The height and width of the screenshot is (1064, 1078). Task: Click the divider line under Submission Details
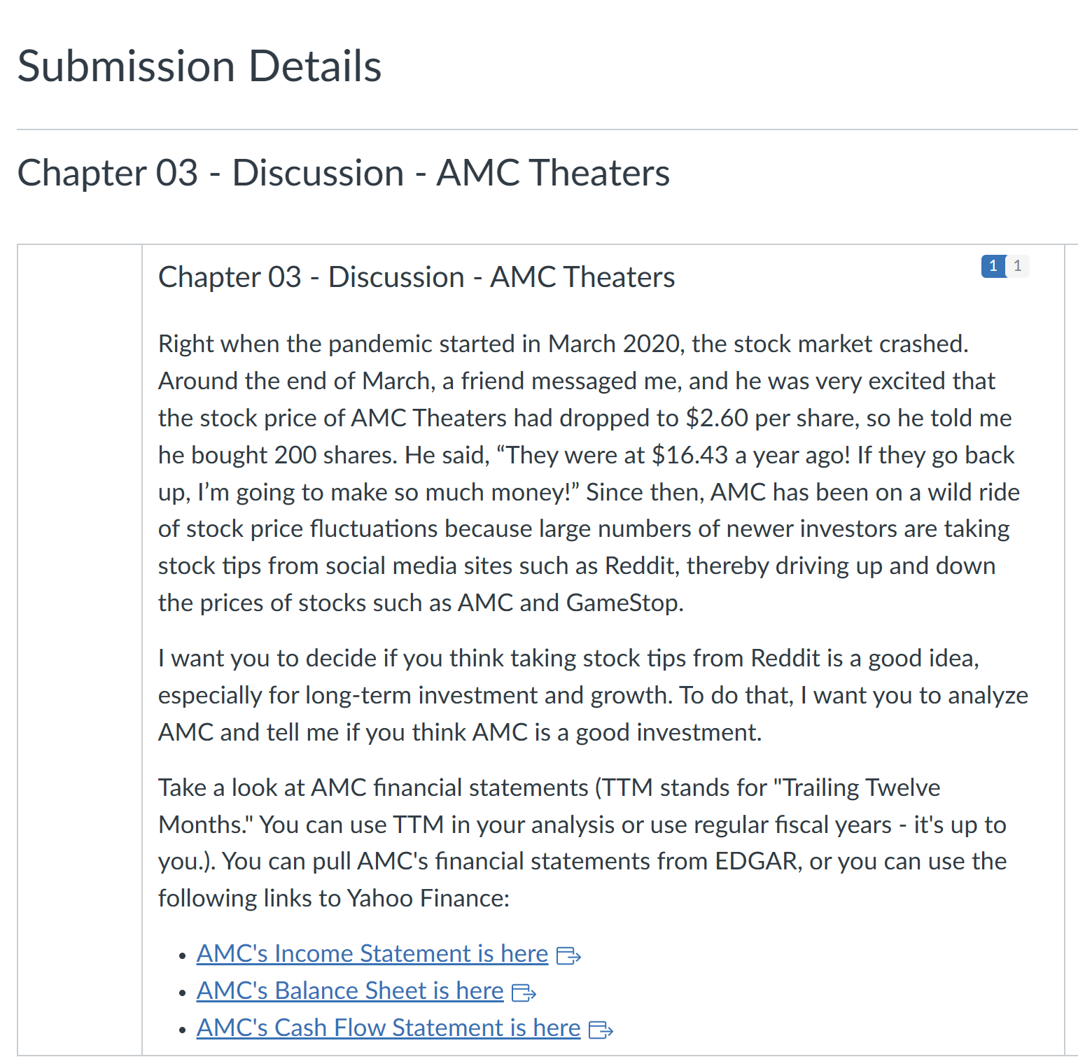pyautogui.click(x=539, y=129)
